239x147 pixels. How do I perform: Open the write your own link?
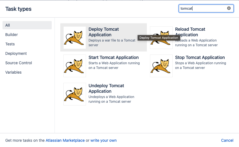[x=103, y=140]
